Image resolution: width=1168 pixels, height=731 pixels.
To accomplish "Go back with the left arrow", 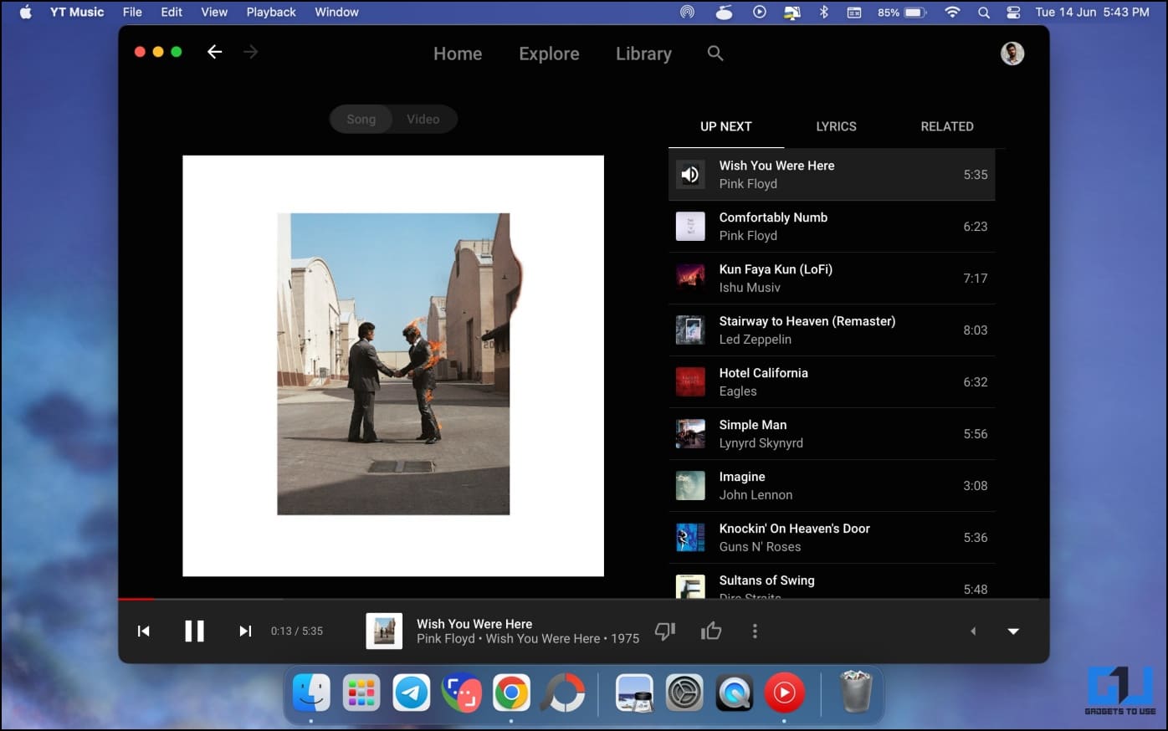I will pyautogui.click(x=215, y=52).
